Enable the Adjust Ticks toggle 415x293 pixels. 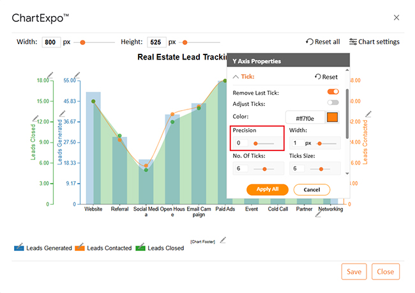(333, 102)
